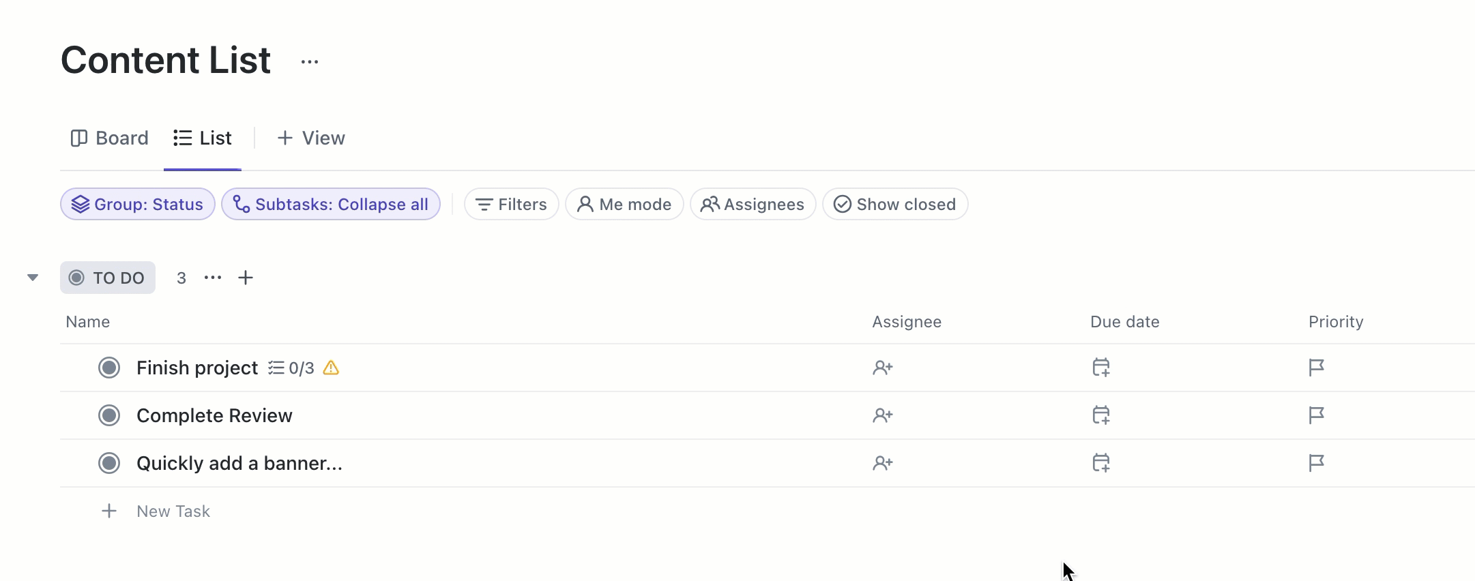Enable Me mode filter
The image size is (1475, 581).
tap(624, 205)
